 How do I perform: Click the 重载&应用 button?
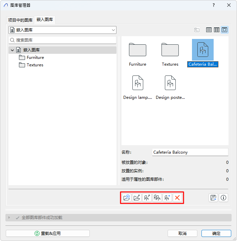(48, 233)
